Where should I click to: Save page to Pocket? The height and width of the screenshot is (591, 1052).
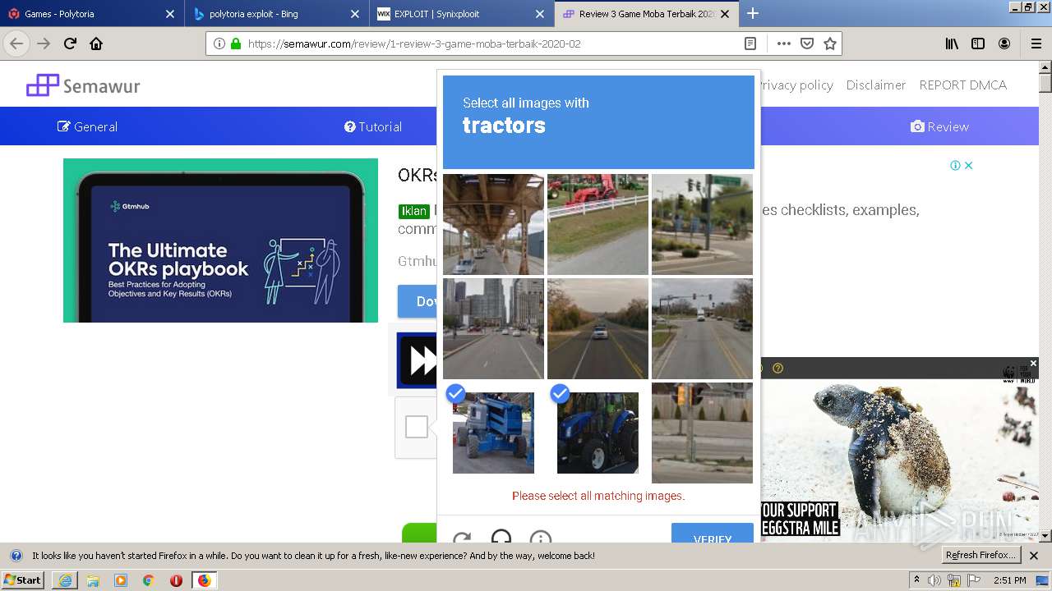(x=807, y=44)
